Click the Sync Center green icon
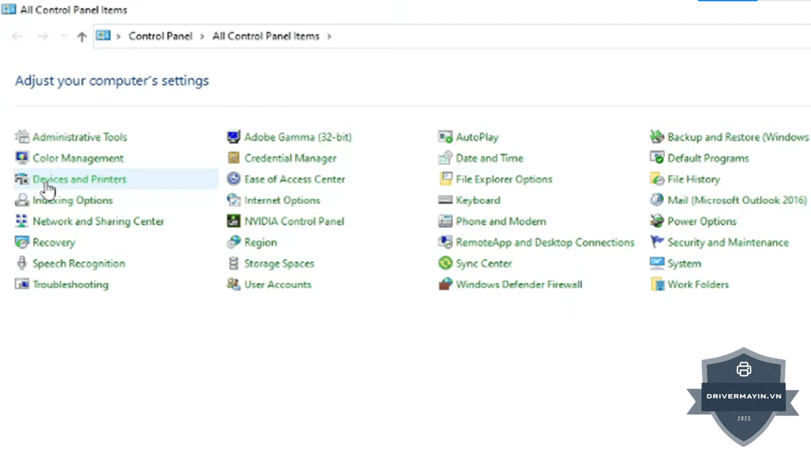The width and height of the screenshot is (811, 456). [x=445, y=263]
